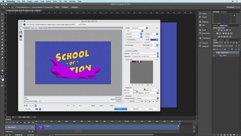Play the animation preview in the dialog
The width and height of the screenshot is (241, 136).
point(149,101)
